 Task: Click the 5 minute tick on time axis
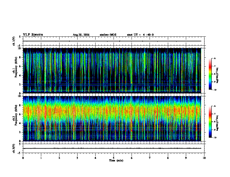114,158
